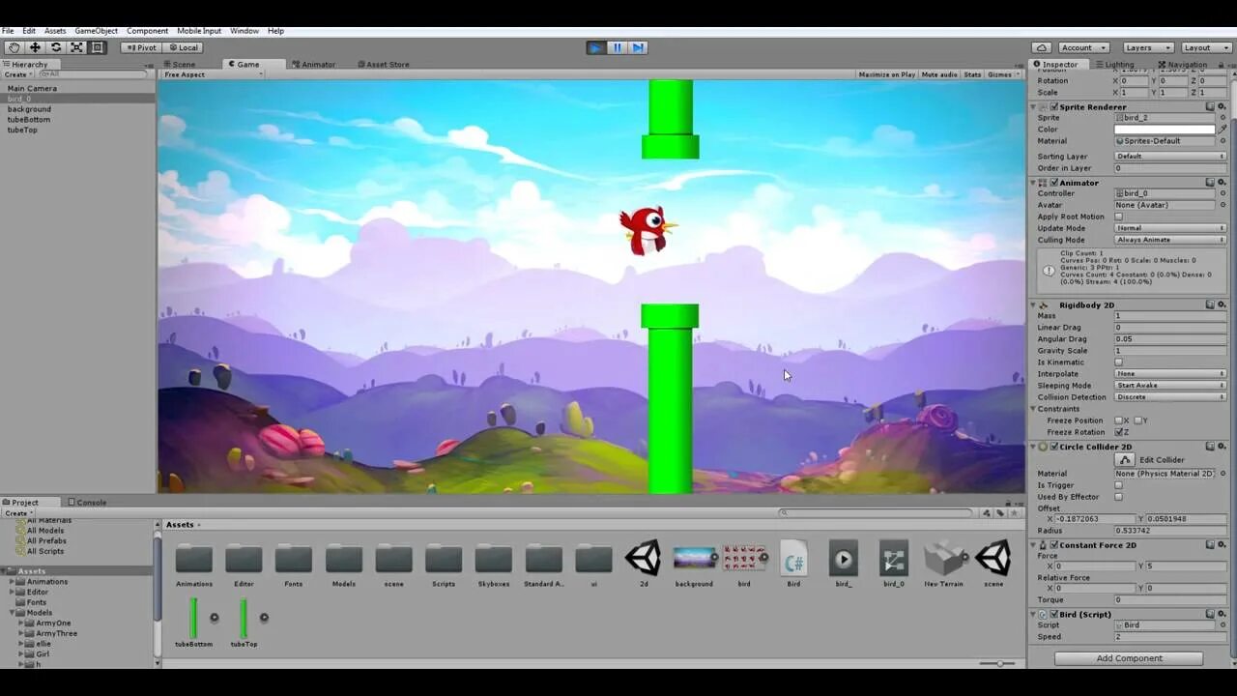Open the Sleeping Mode dropdown
This screenshot has height=696, width=1237.
pyautogui.click(x=1170, y=386)
